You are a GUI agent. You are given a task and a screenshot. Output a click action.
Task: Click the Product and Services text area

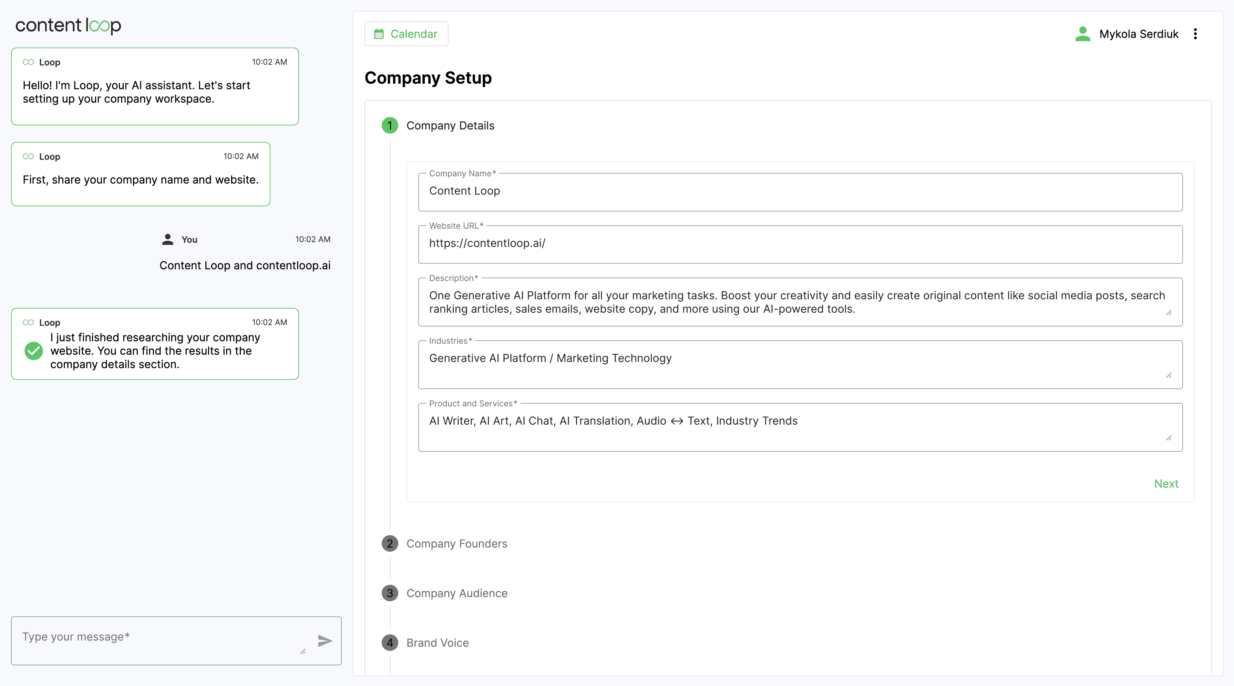point(800,427)
